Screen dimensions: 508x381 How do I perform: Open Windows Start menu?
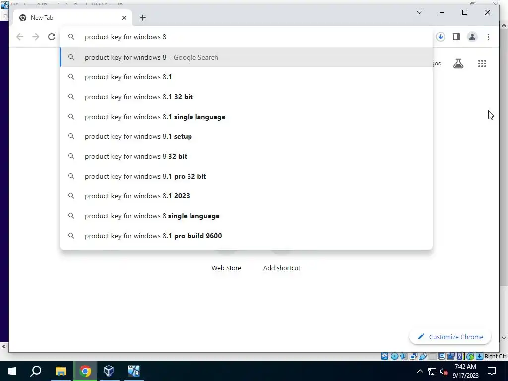click(x=12, y=371)
